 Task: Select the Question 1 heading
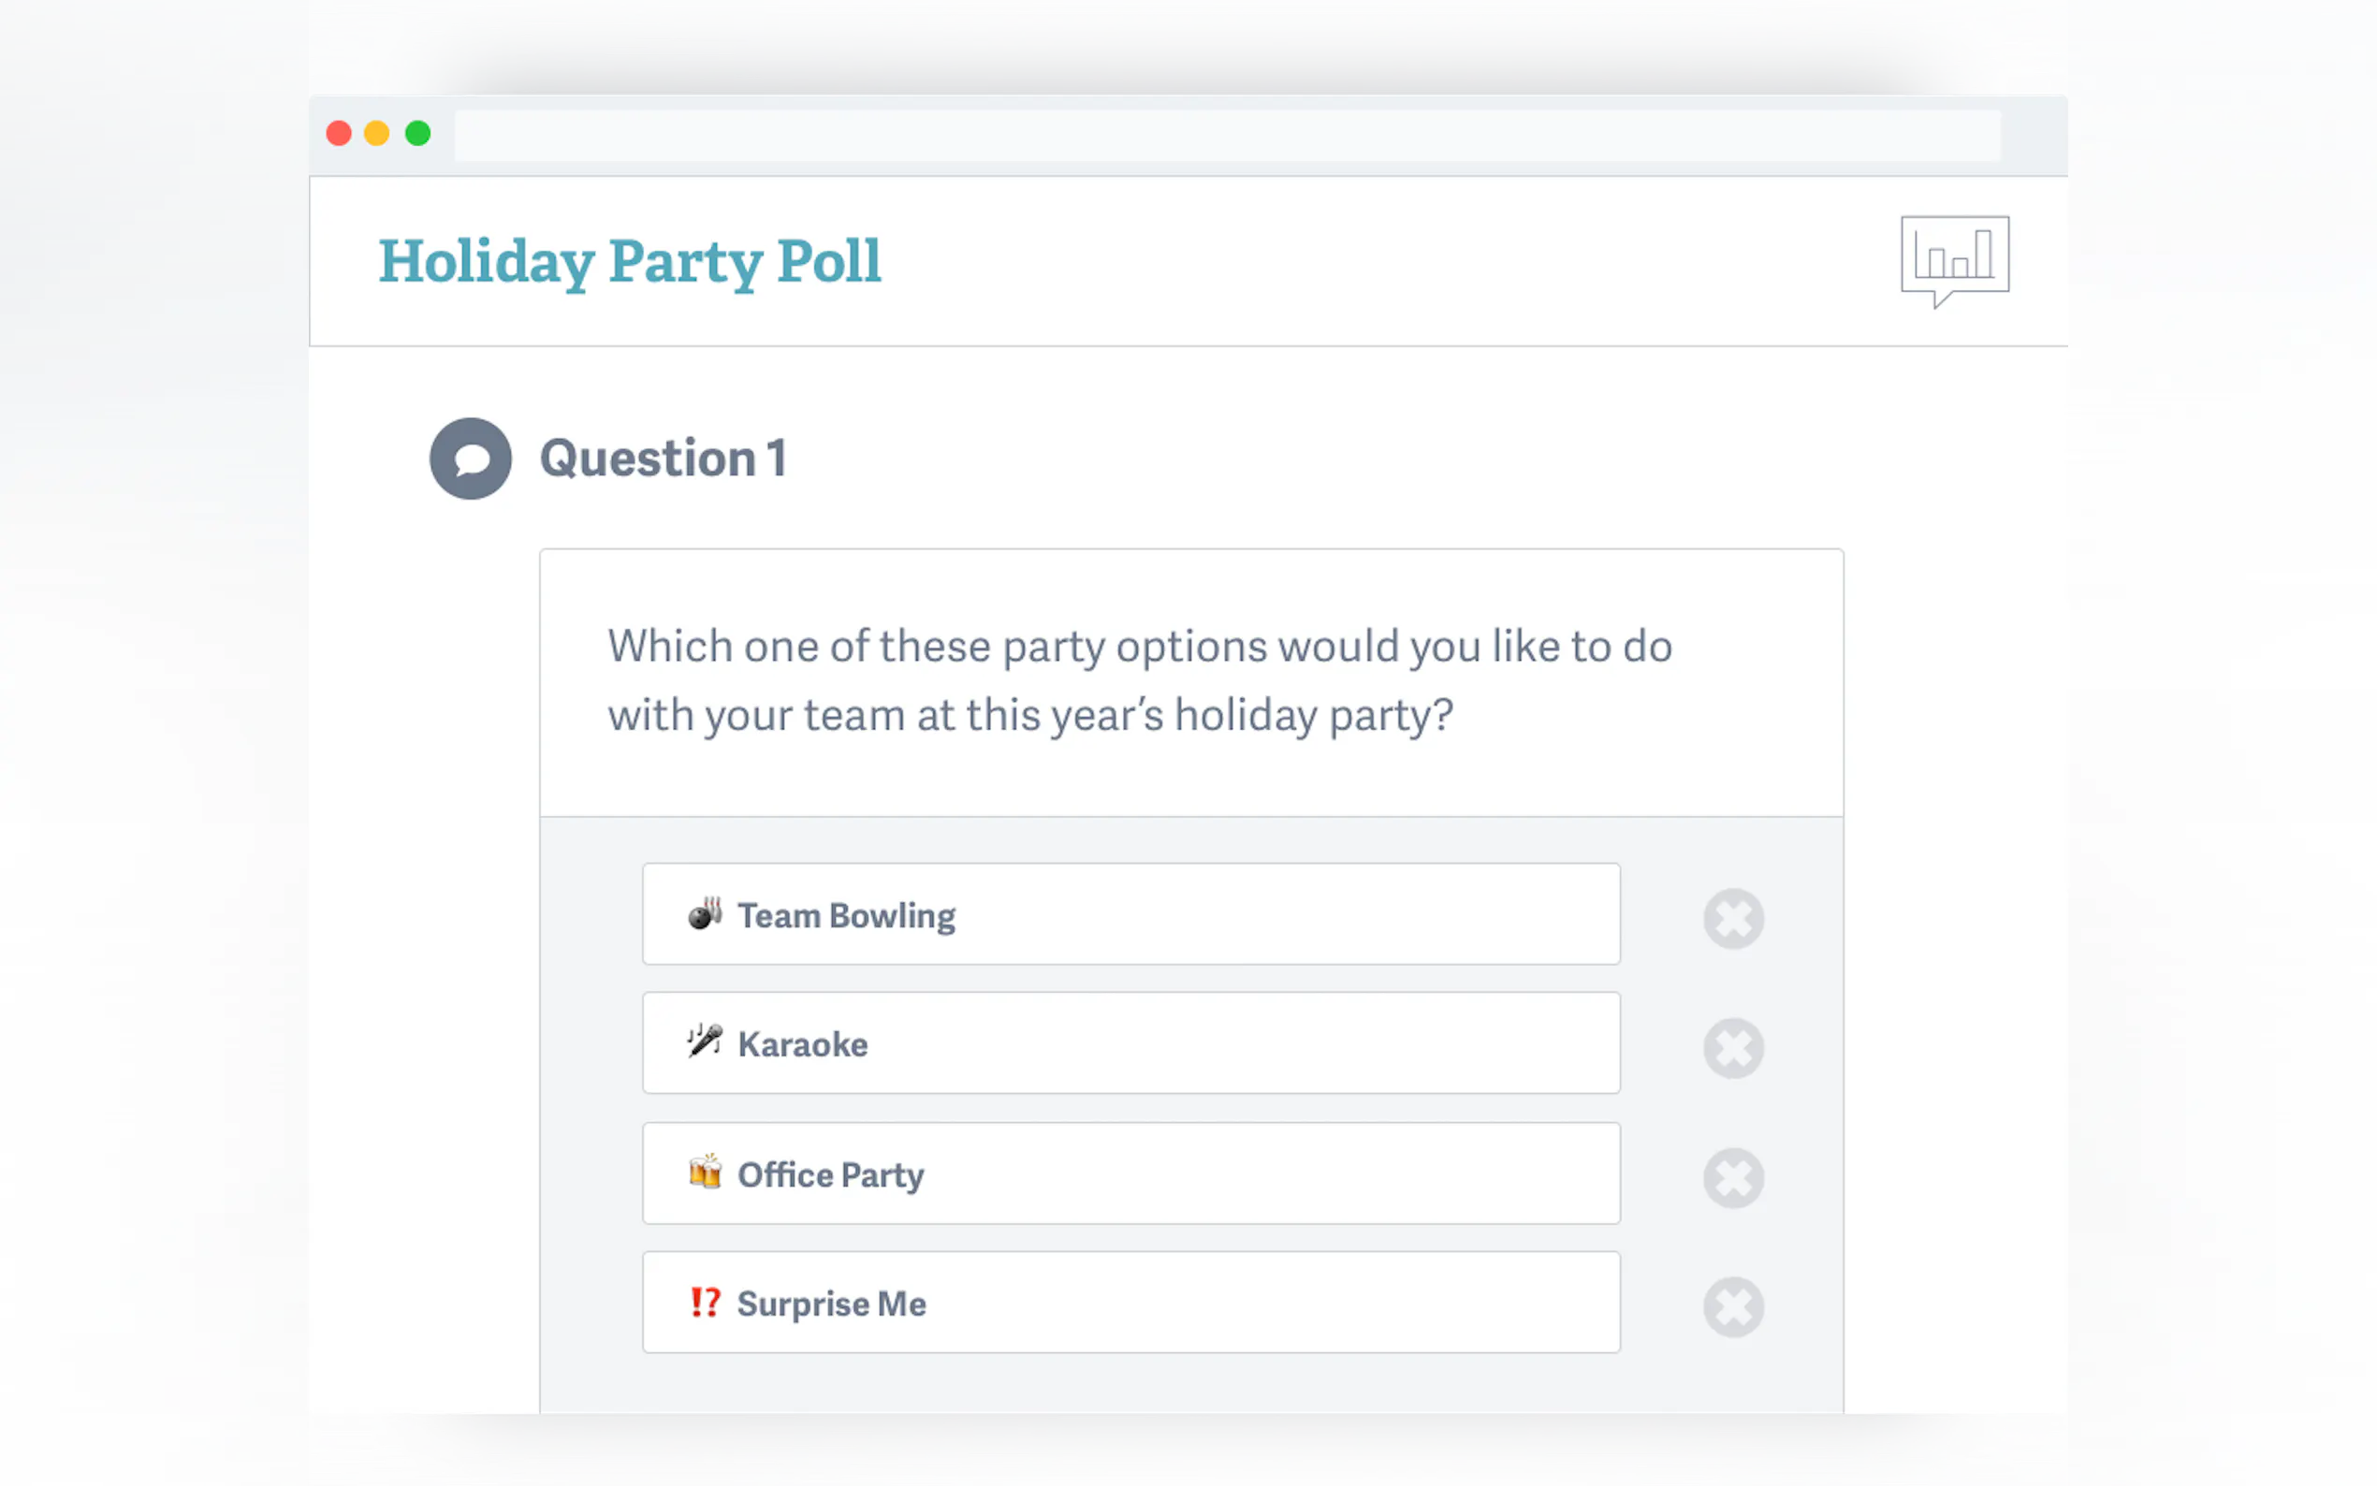click(664, 459)
